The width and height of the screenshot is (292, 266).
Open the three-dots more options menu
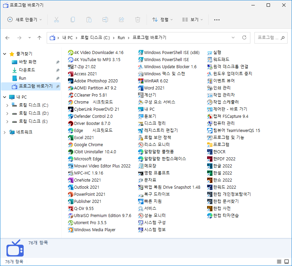[217, 20]
